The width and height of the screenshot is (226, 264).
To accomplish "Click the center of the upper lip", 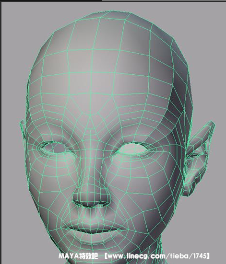I will click(x=91, y=226).
